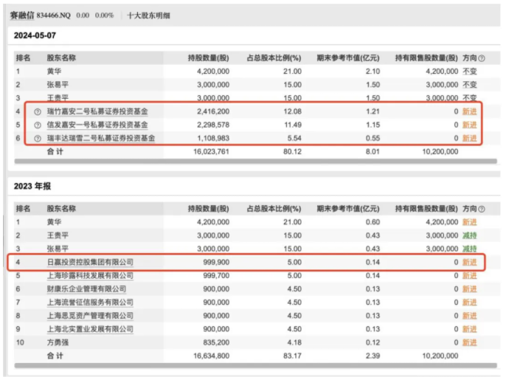Click 排名 header in the 2024-05-07 table
The width and height of the screenshot is (506, 377).
24,58
